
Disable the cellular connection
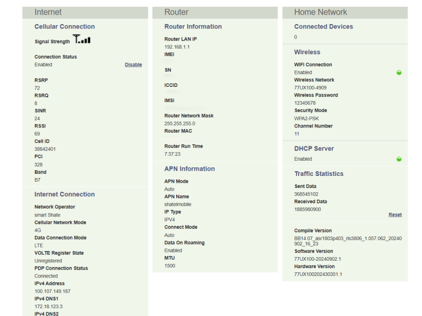[133, 65]
